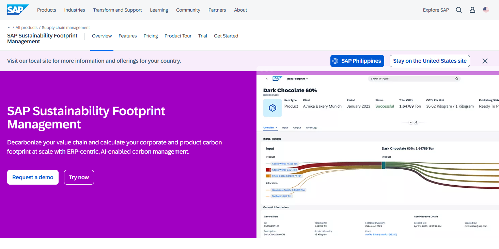This screenshot has height=249, width=499.
Task: Click the Cakes Jan 2023 footprint inventory value
Action: [374, 226]
